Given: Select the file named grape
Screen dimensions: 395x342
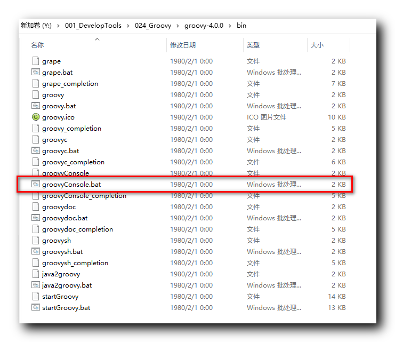Looking at the screenshot, I should pyautogui.click(x=51, y=61).
